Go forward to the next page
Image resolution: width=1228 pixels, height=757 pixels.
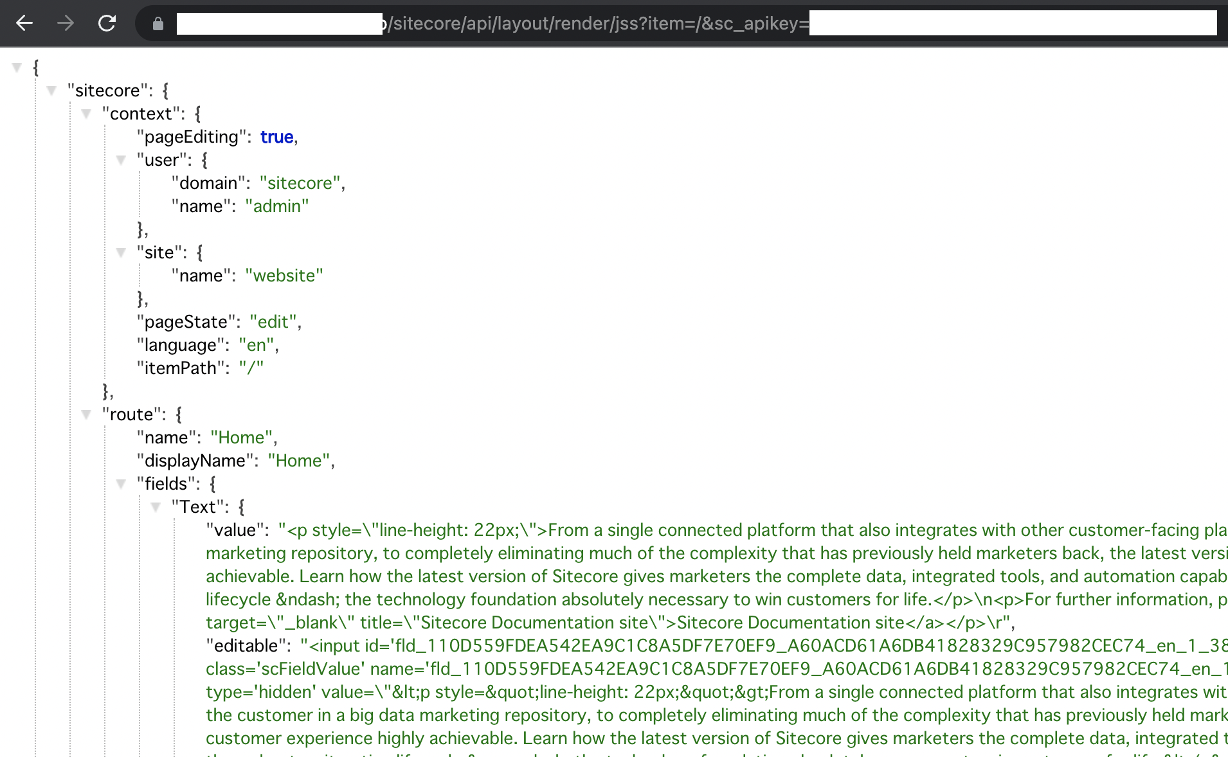point(66,24)
